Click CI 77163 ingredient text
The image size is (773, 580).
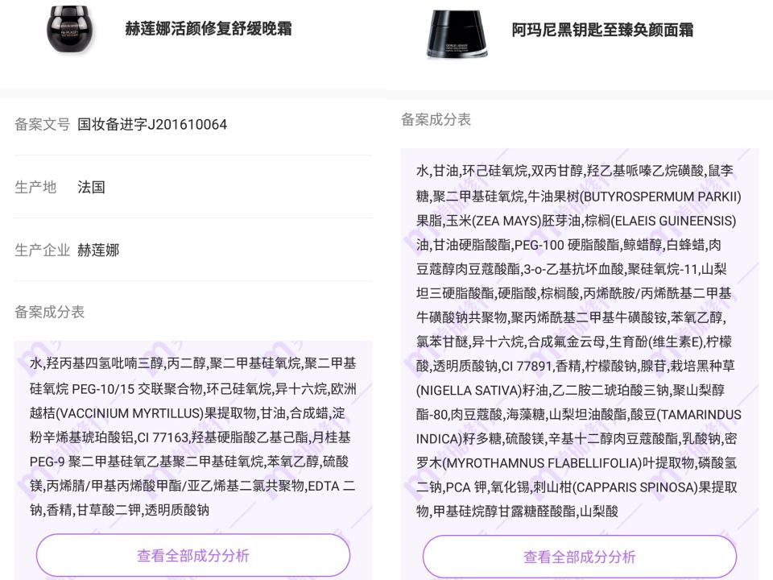click(163, 437)
